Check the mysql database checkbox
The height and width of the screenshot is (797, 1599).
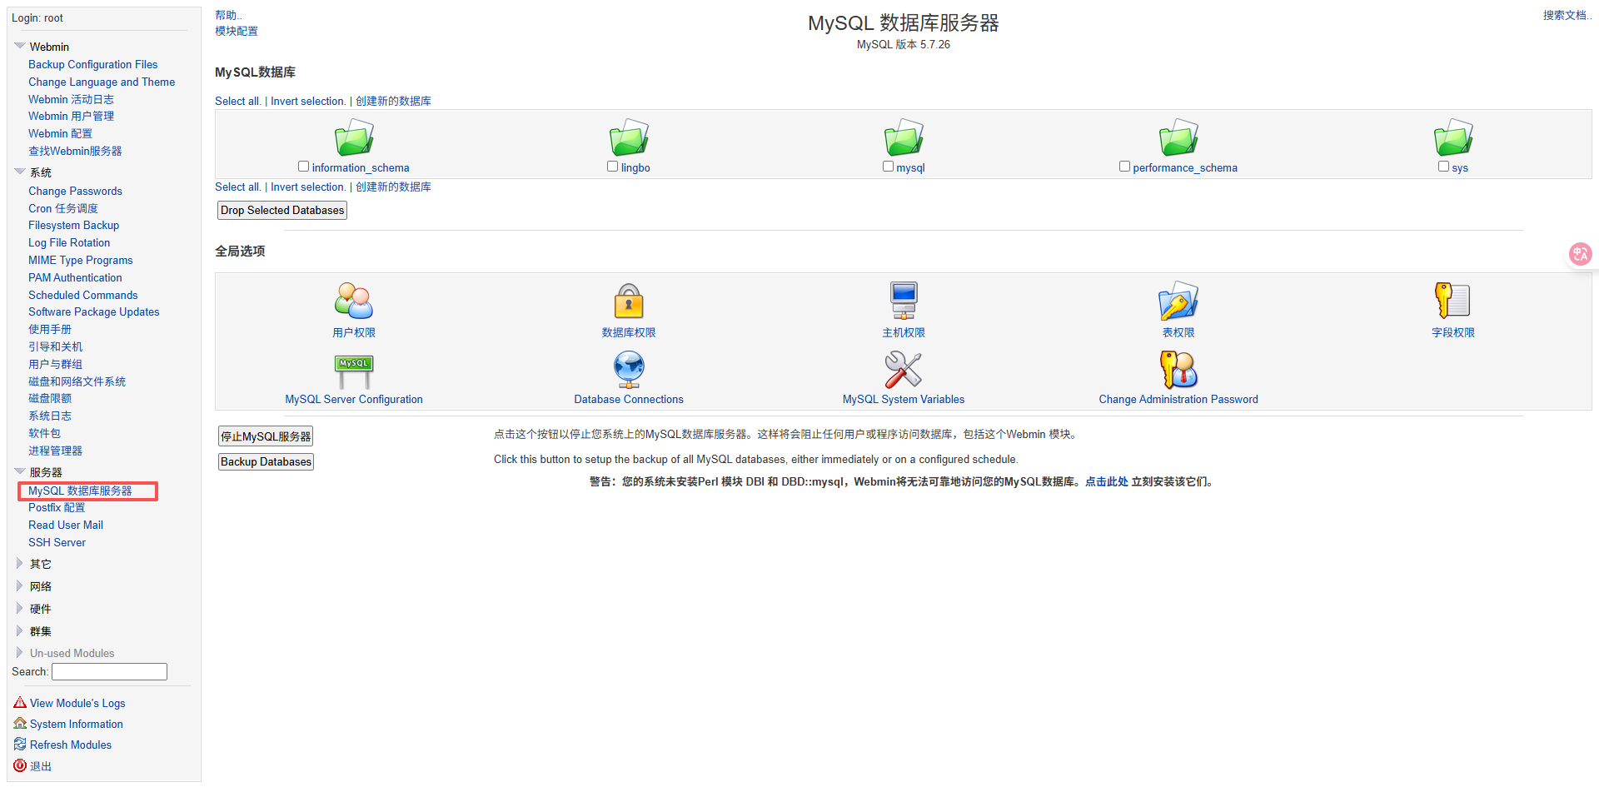coord(889,167)
